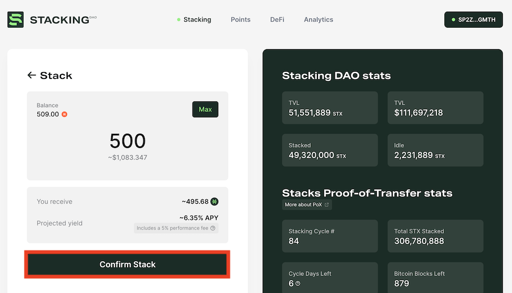Screen dimensions: 512x293
Task: Click the Confirm Stack button
Action: (x=127, y=264)
